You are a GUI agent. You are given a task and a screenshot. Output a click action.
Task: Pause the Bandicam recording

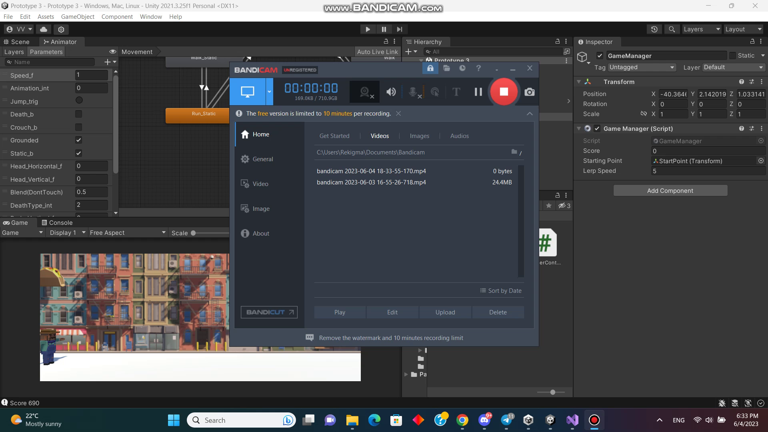pyautogui.click(x=478, y=92)
